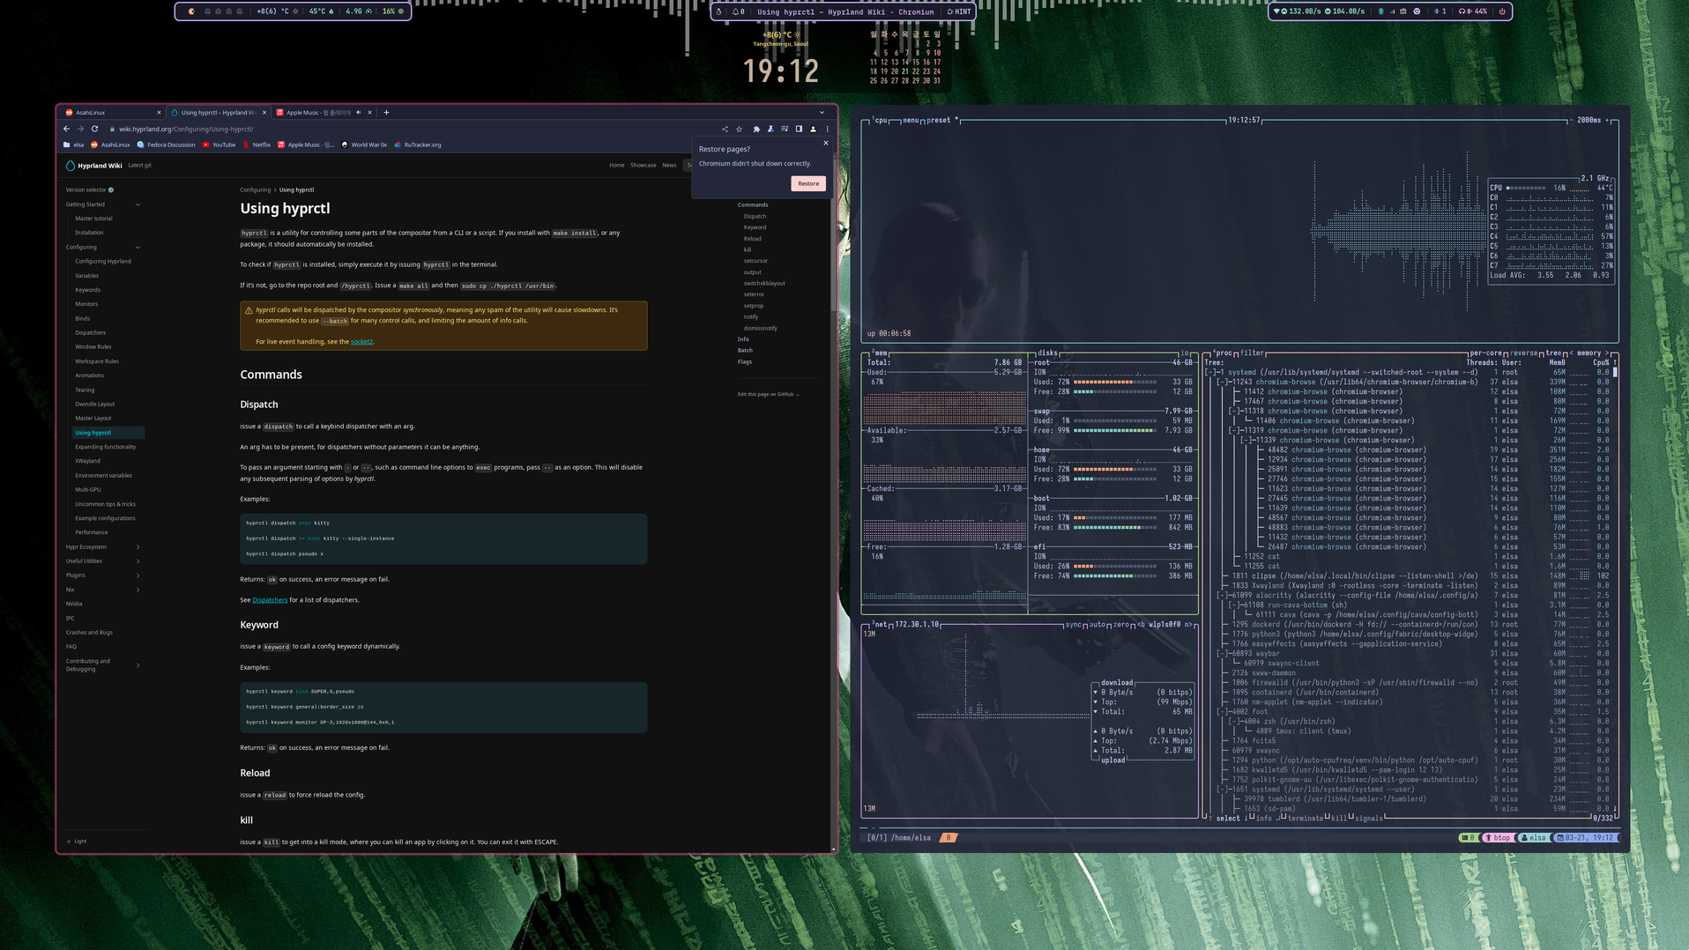Viewport: 1689px width, 950px height.
Task: Click Edit this page on GitHub
Action: click(x=768, y=394)
